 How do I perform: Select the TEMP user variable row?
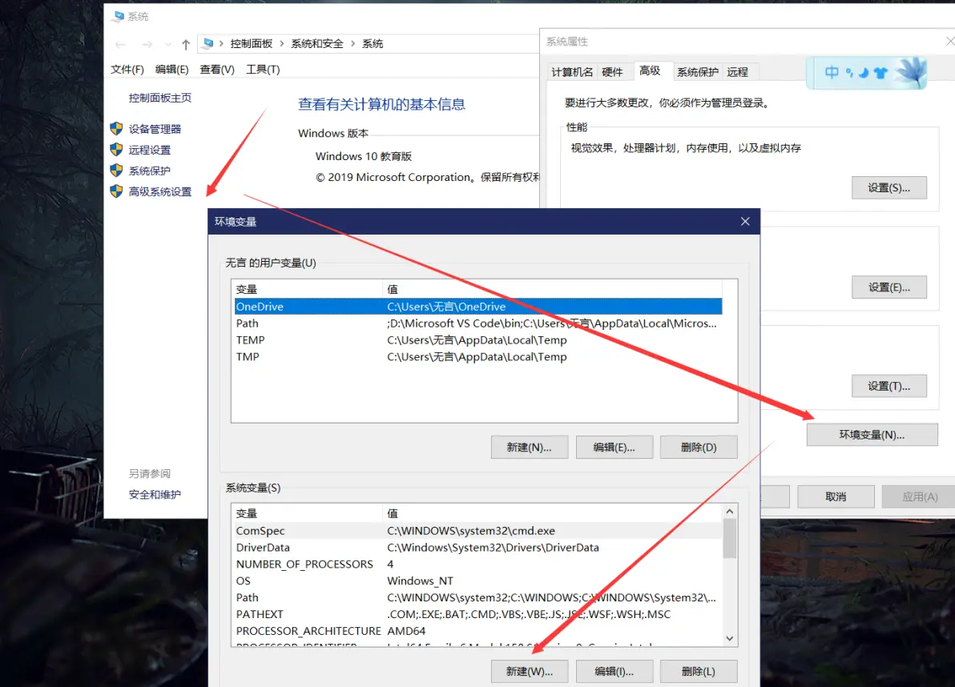(x=478, y=340)
